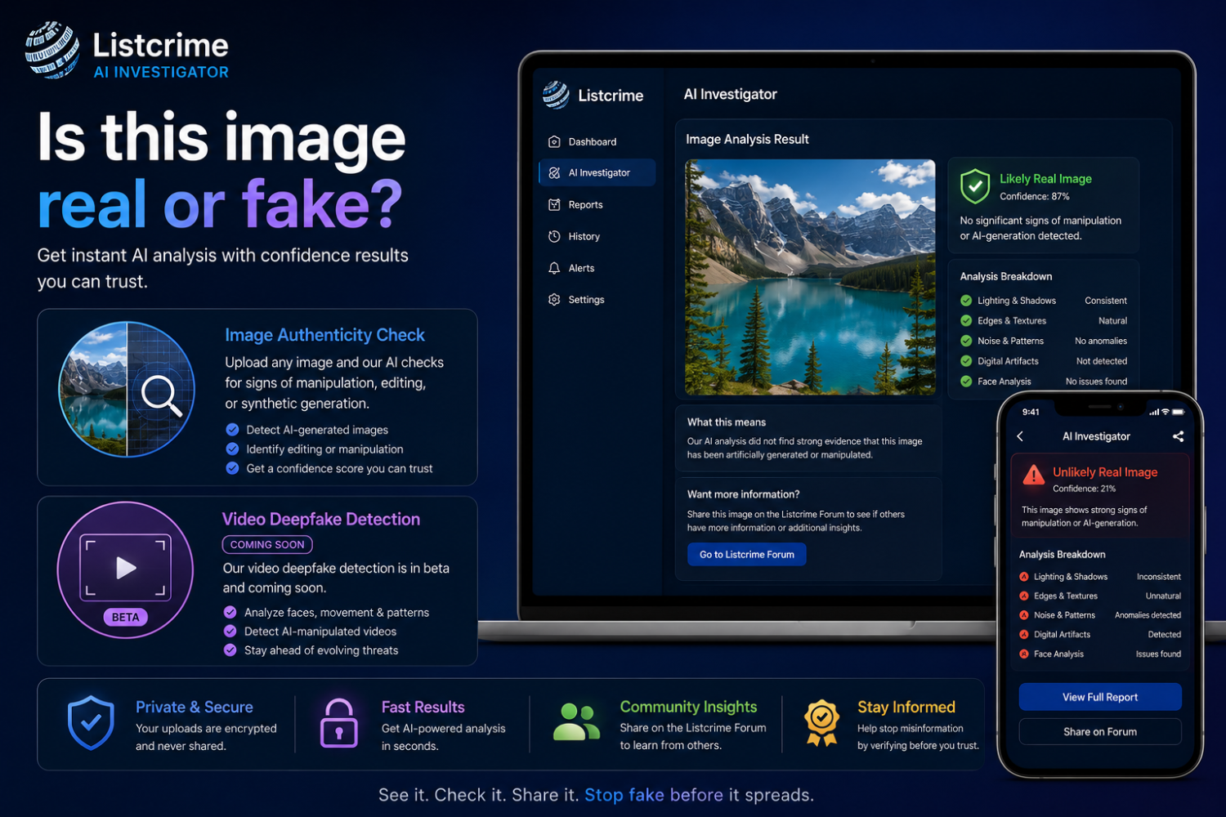Tap the red warning triangle icon
This screenshot has width=1226, height=817.
point(1034,475)
